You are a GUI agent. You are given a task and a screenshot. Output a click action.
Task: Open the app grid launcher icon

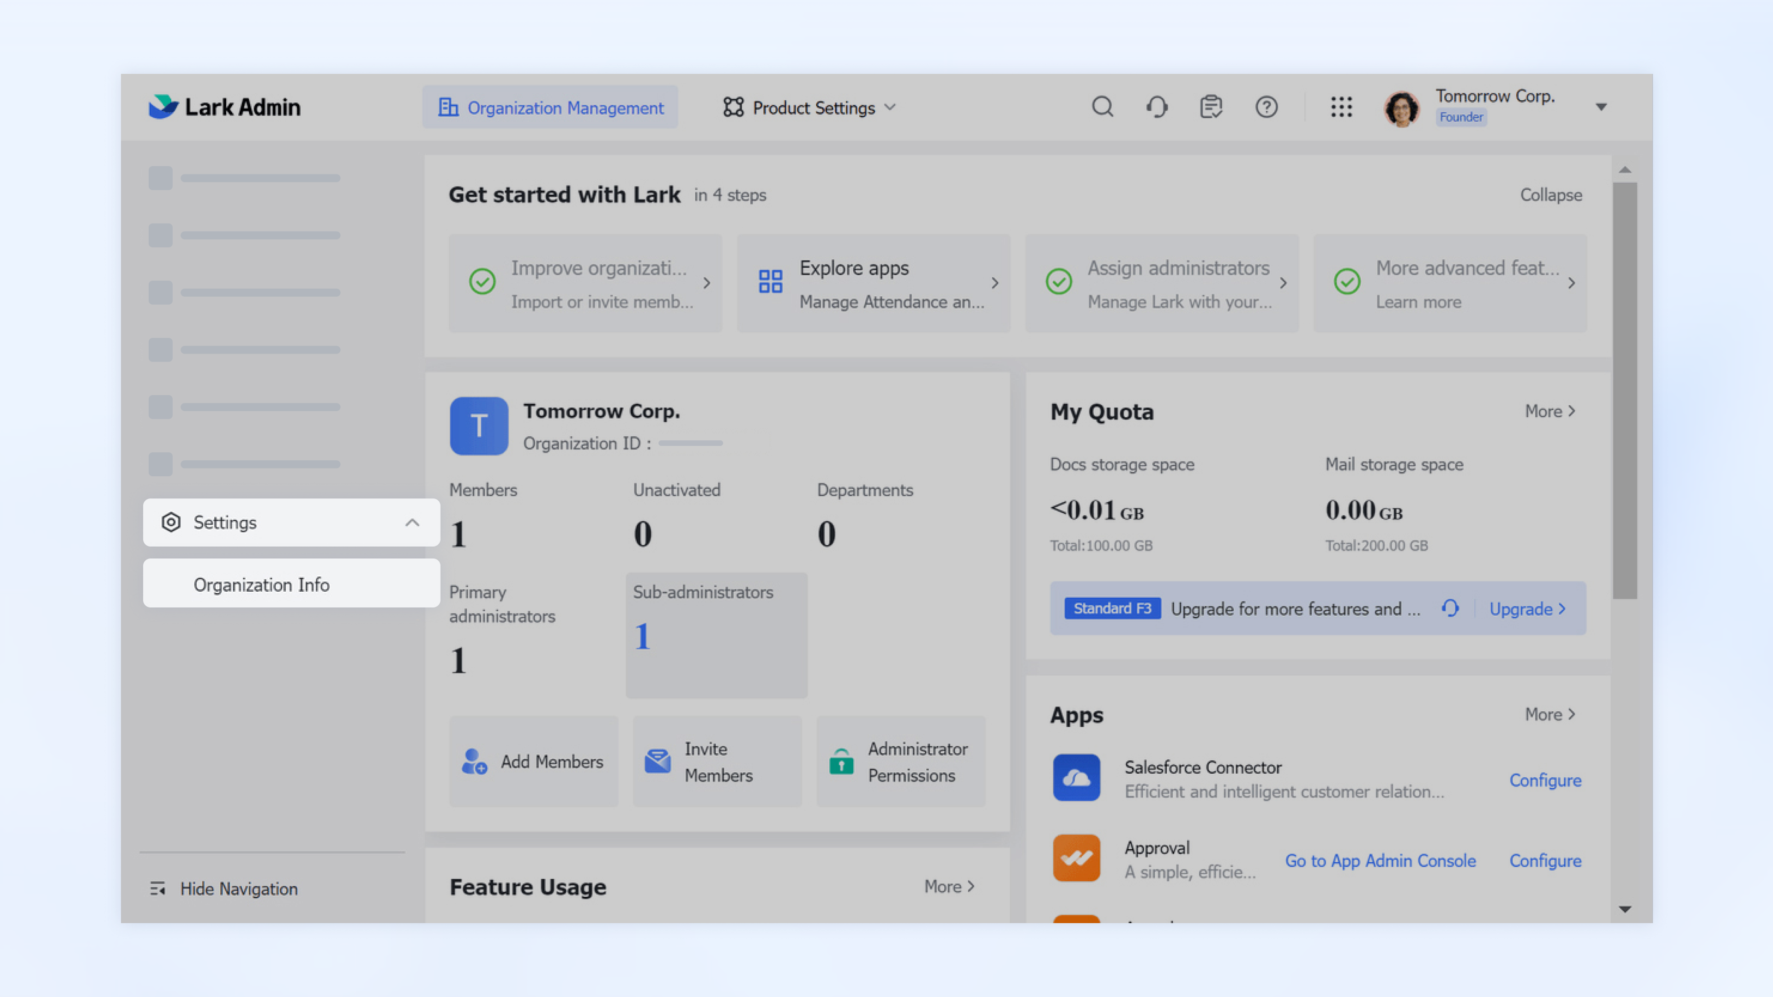pos(1341,107)
